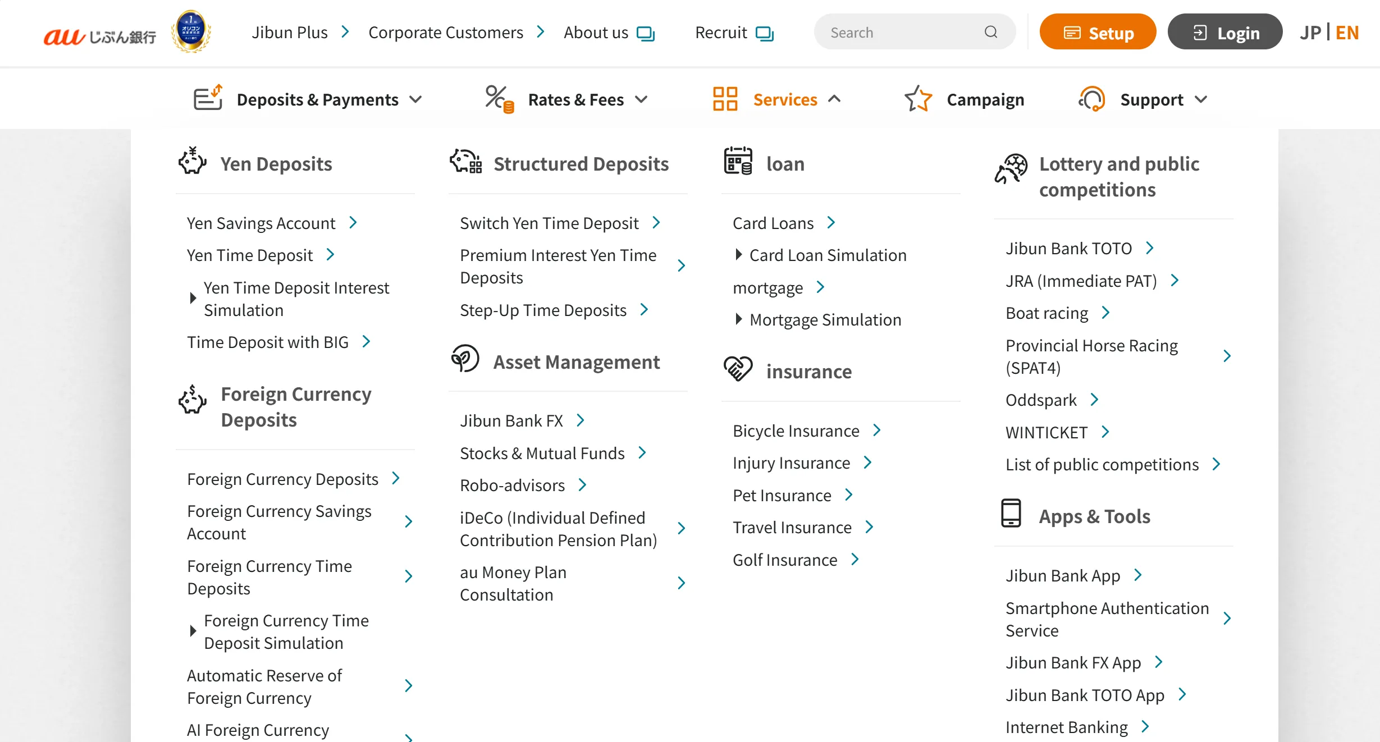
Task: Click the search magnifier icon
Action: [x=991, y=32]
